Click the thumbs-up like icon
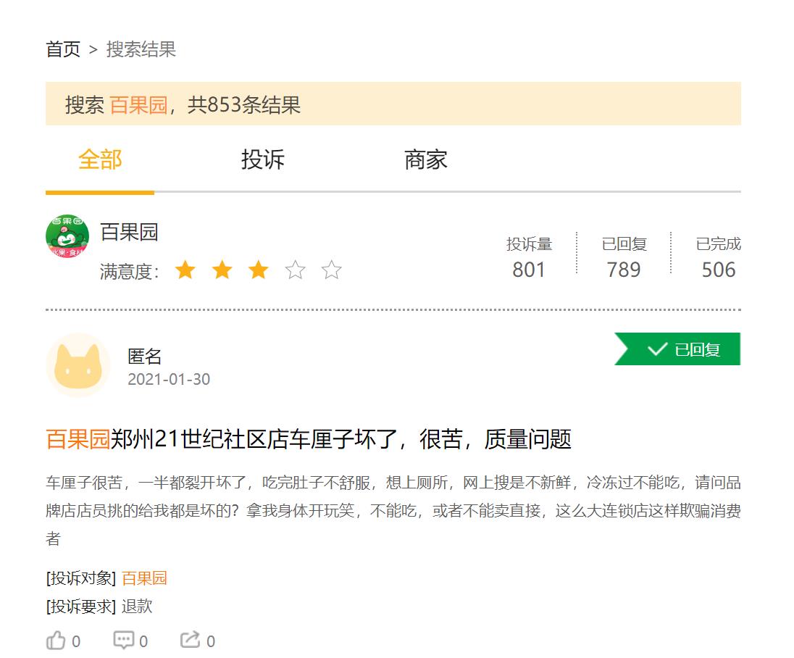794x658 pixels. coord(57,641)
